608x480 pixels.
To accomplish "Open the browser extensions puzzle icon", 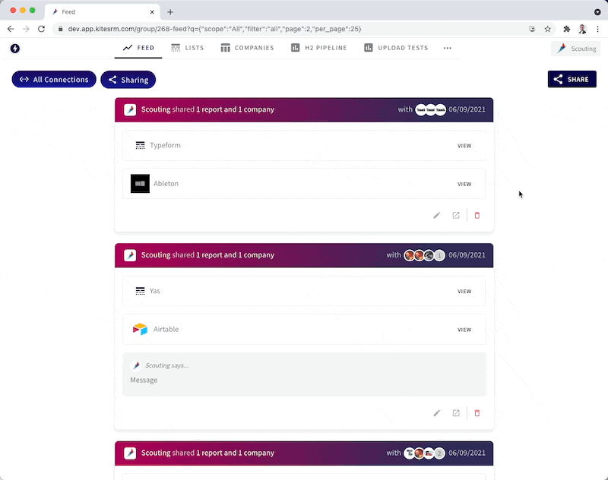I will tap(566, 29).
